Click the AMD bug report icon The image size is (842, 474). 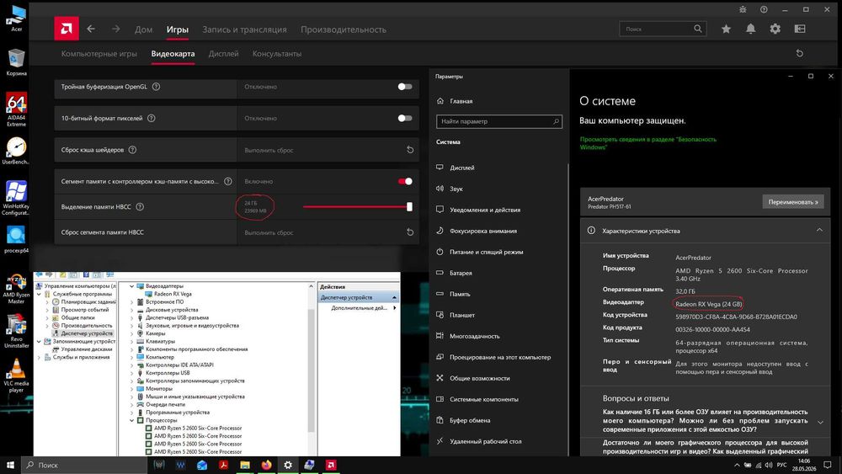coord(743,9)
